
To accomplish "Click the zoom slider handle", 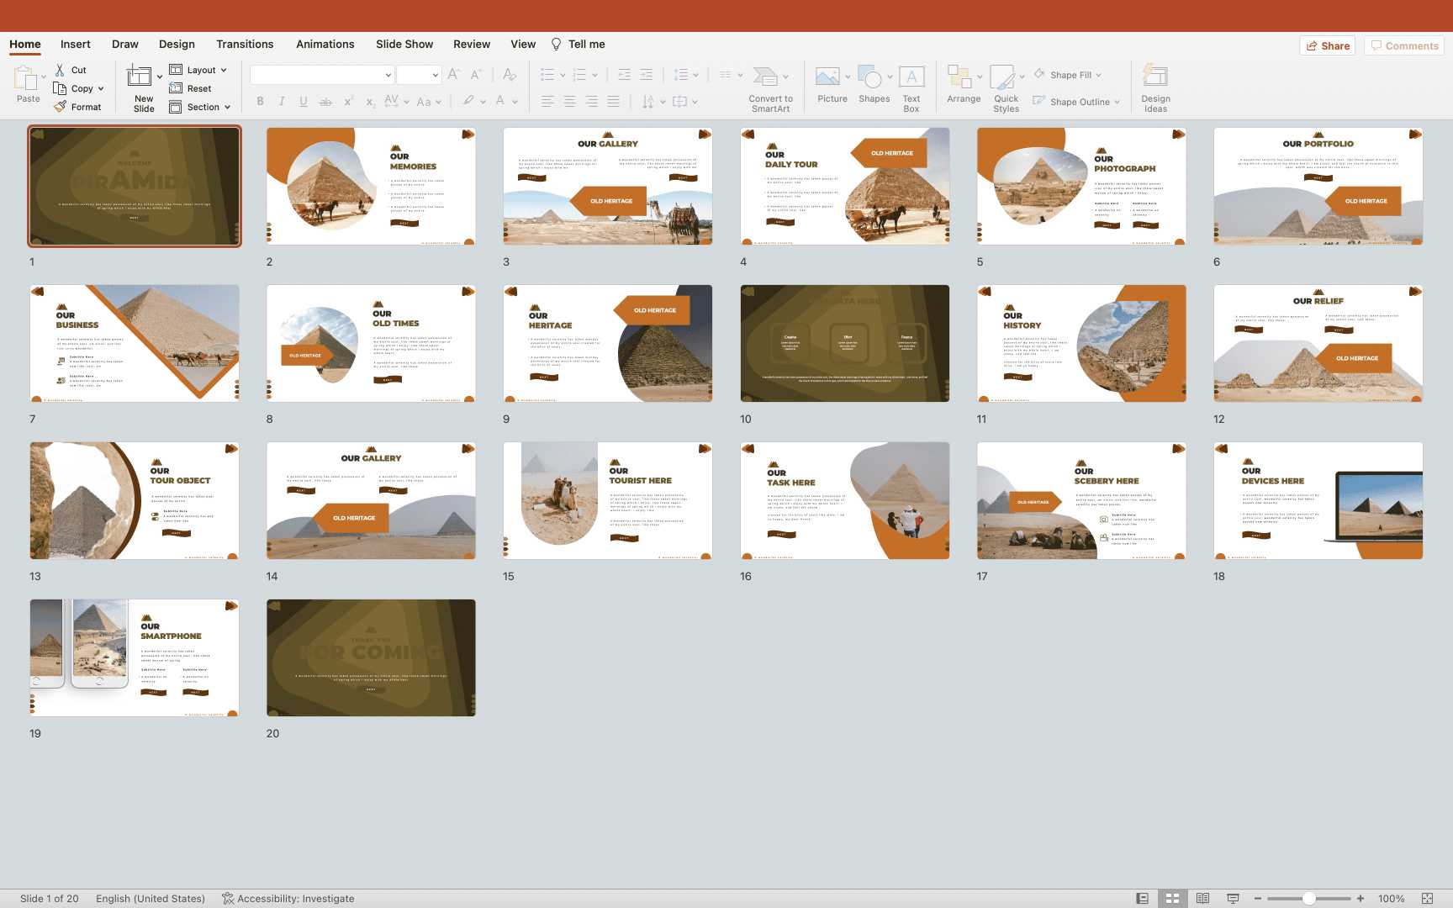I will (x=1309, y=899).
